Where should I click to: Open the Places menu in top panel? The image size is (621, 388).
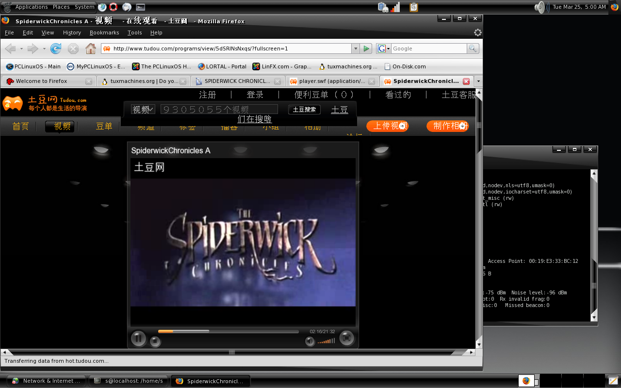click(61, 7)
